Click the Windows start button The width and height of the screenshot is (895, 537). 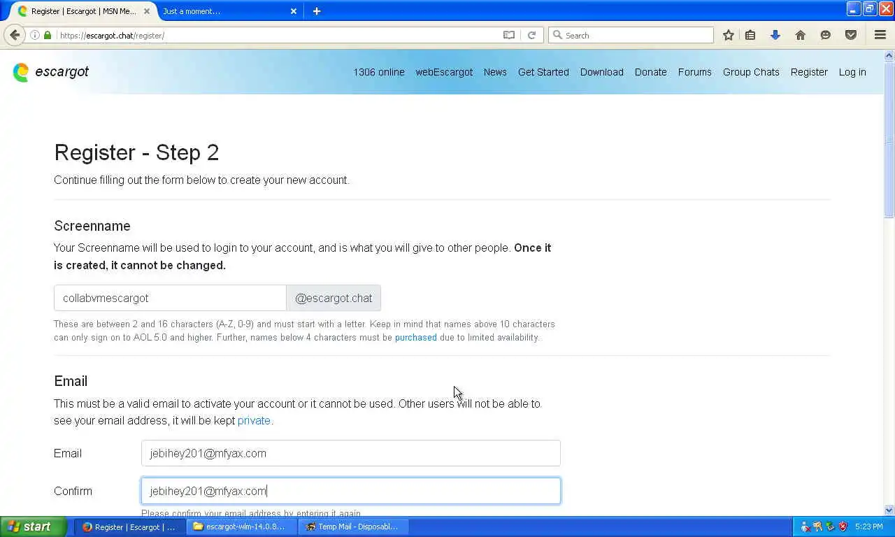click(x=33, y=527)
